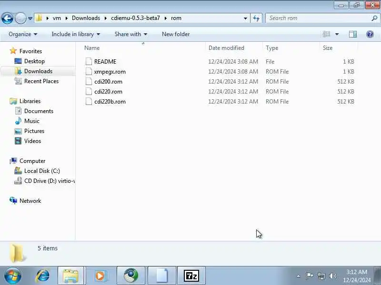The width and height of the screenshot is (381, 285).
Task: Click Favorites star in navigation pane
Action: click(13, 51)
